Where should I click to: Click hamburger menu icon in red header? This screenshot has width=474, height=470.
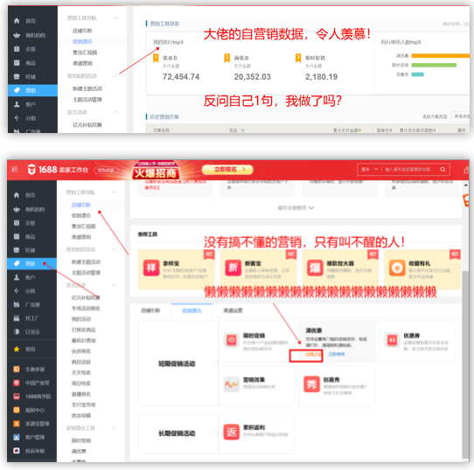(x=15, y=170)
